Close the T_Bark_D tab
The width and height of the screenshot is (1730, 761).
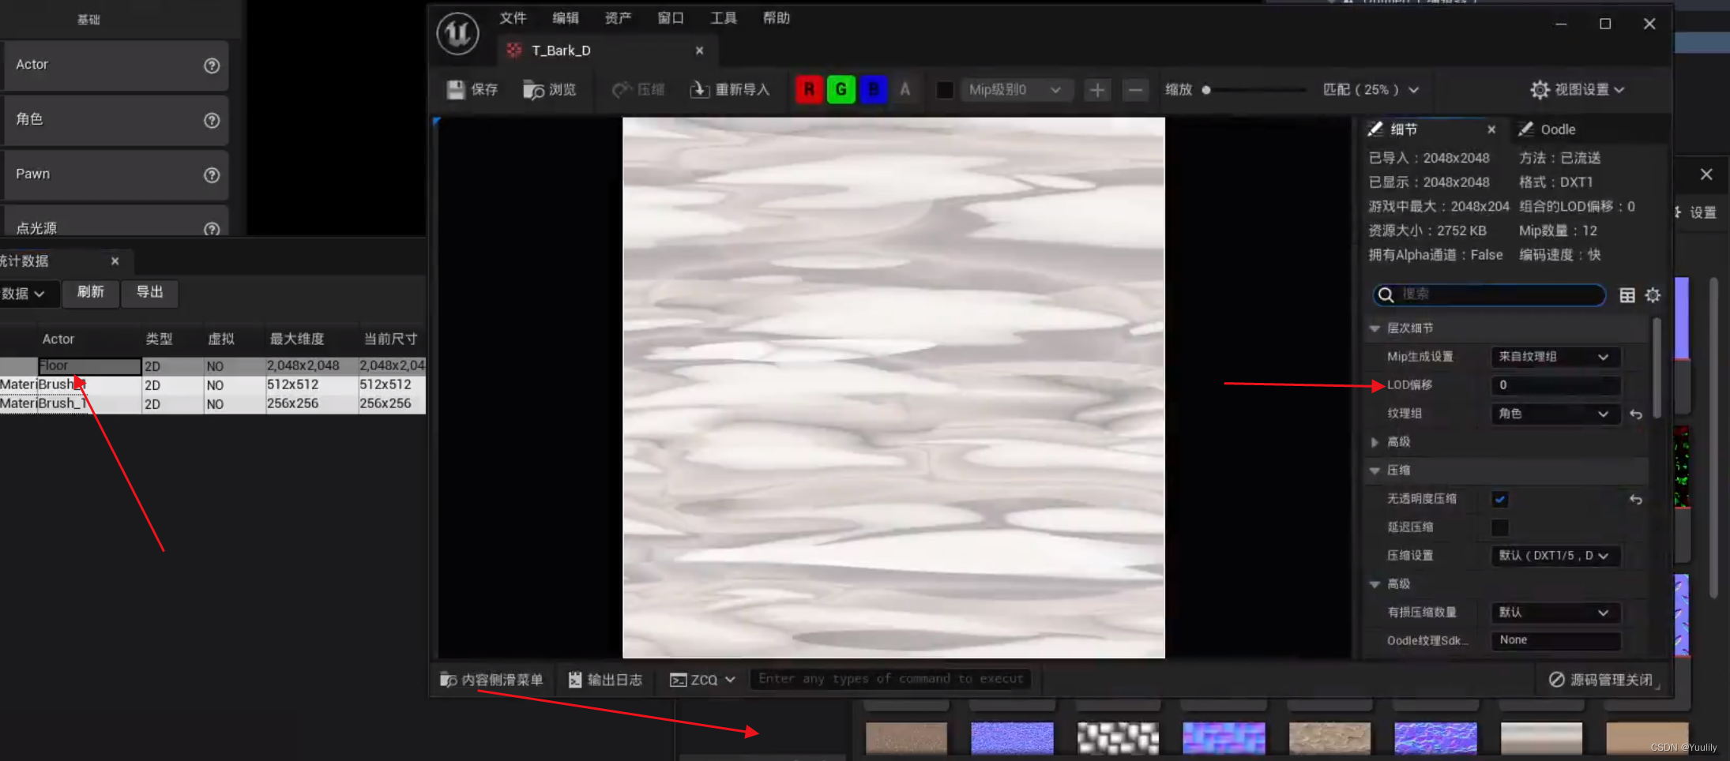(x=699, y=51)
